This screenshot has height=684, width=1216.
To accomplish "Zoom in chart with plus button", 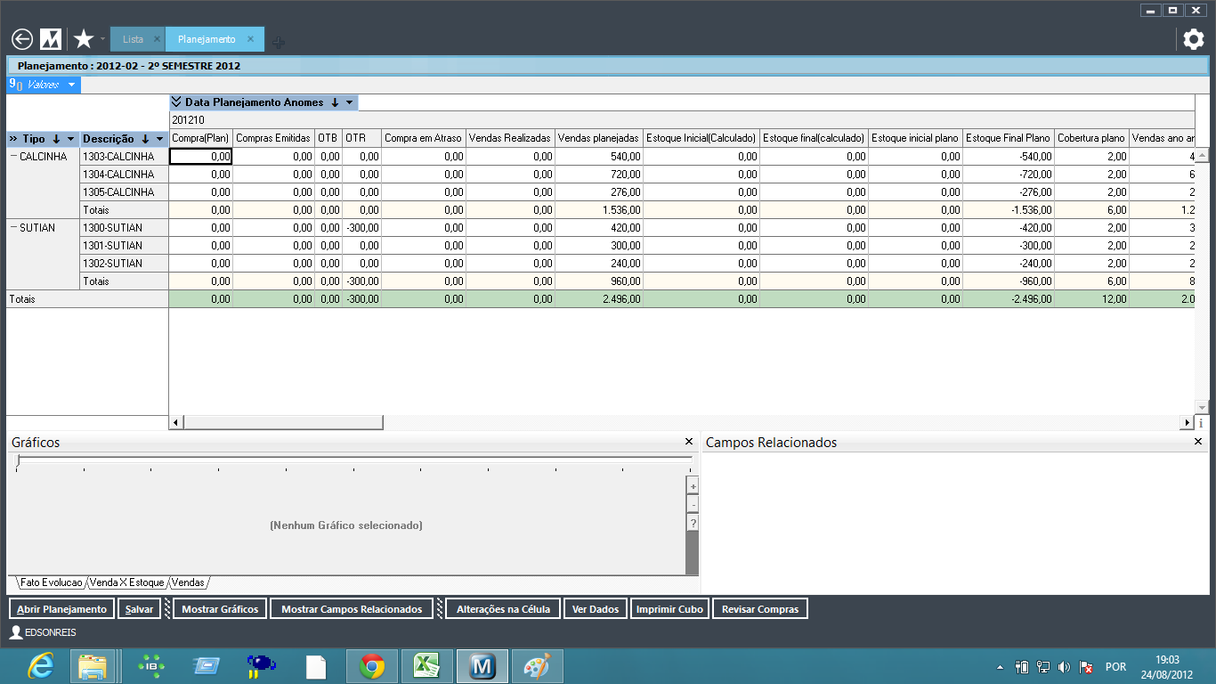I will (x=693, y=486).
